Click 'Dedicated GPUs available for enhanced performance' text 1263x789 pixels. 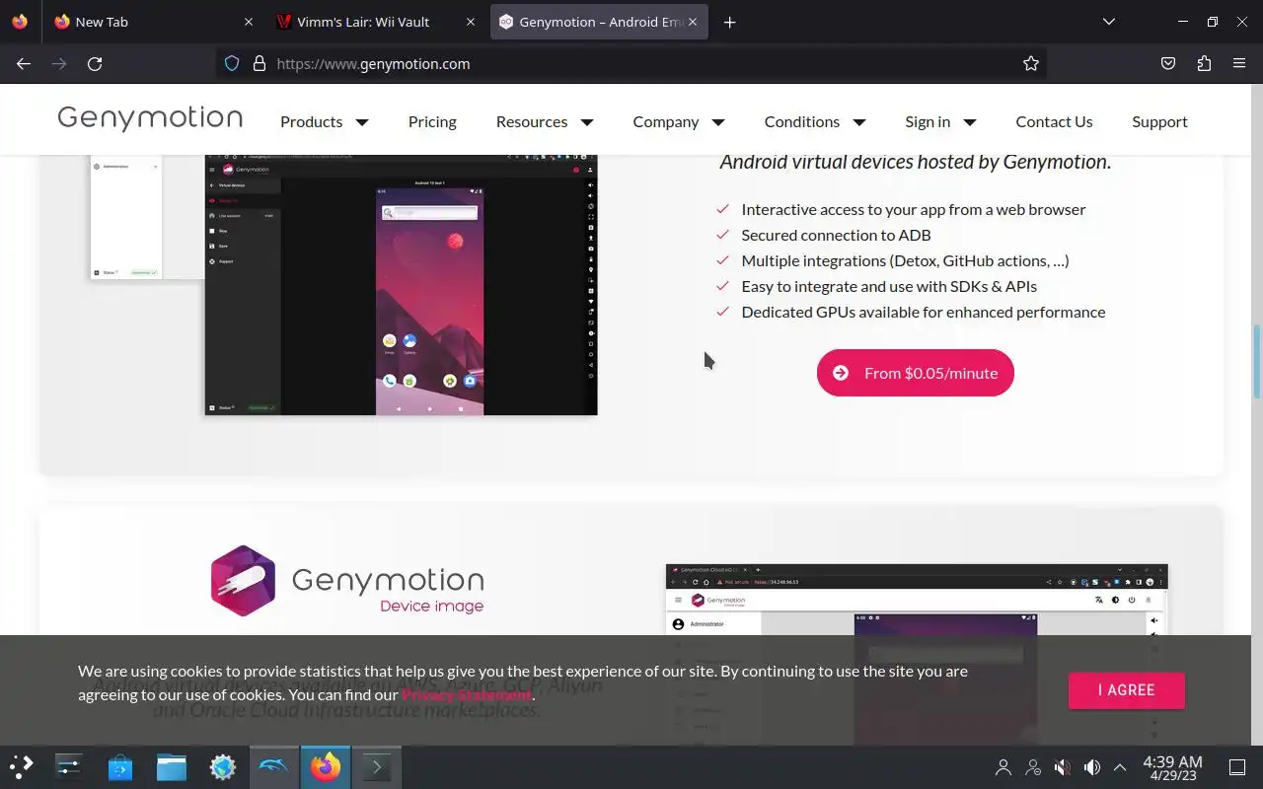click(x=923, y=312)
